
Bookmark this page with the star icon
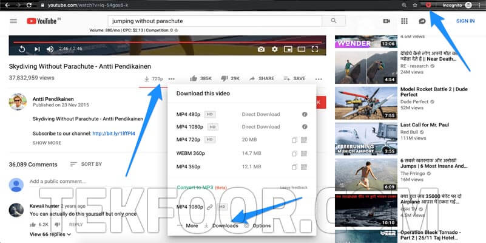click(415, 5)
